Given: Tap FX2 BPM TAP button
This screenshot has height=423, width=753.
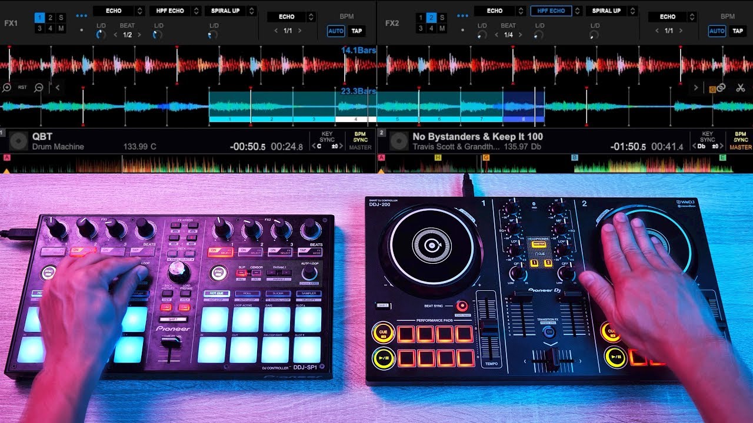Looking at the screenshot, I should coord(738,31).
